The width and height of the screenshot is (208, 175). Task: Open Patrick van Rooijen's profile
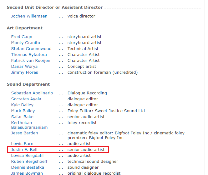pyautogui.click(x=31, y=60)
